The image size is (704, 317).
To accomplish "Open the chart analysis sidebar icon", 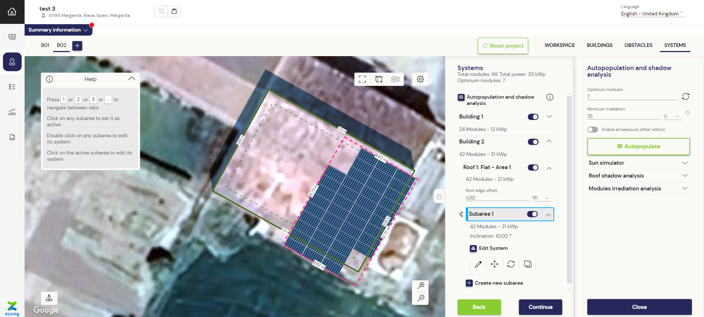I will [x=12, y=112].
